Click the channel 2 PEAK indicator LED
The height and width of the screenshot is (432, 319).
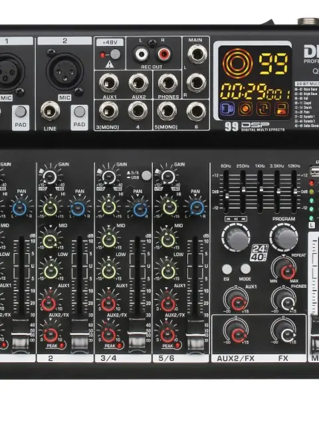tap(62, 345)
